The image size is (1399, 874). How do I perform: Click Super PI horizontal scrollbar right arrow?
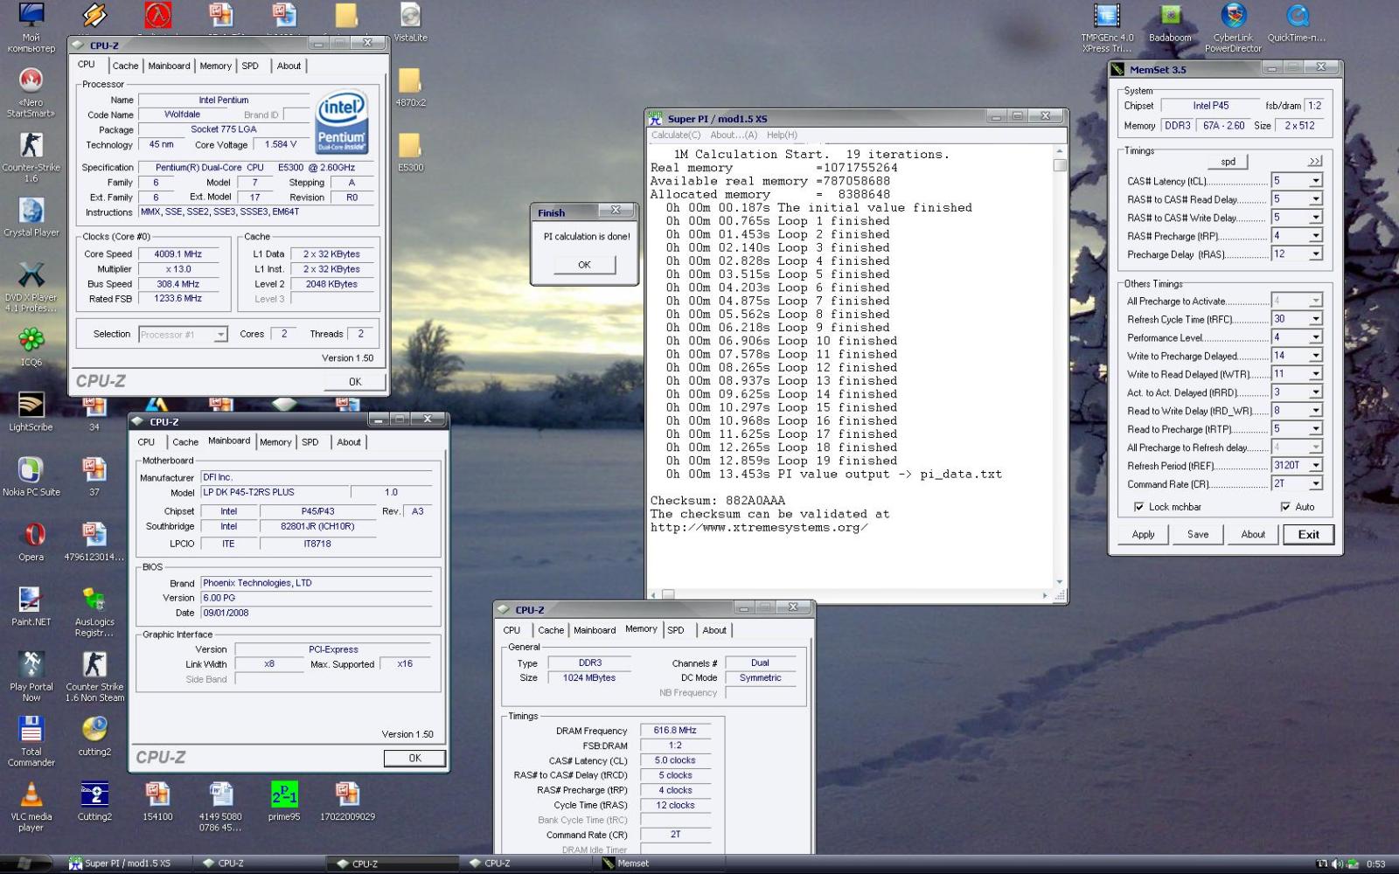[x=1045, y=595]
